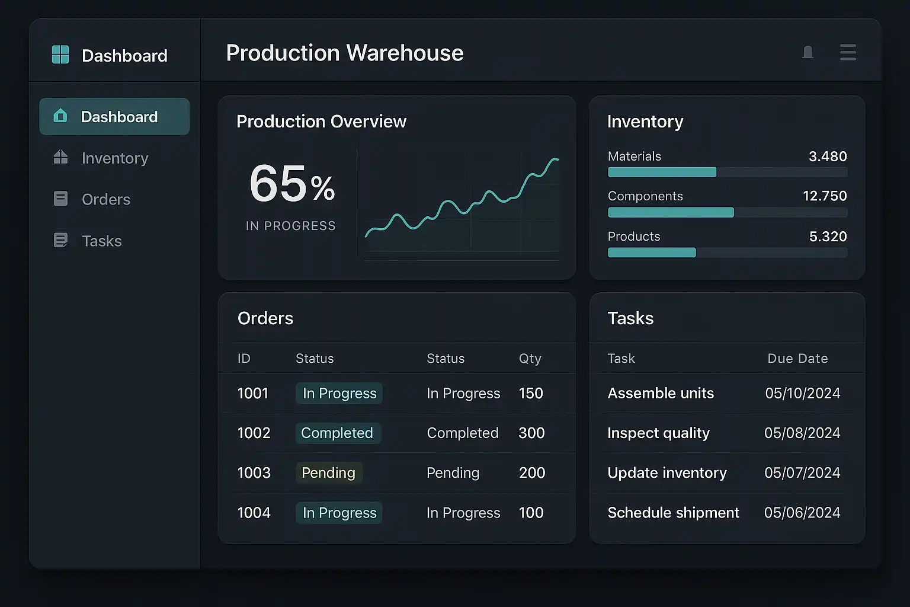Click the Inventory sidebar warehouse icon
910x607 pixels.
pyautogui.click(x=60, y=157)
